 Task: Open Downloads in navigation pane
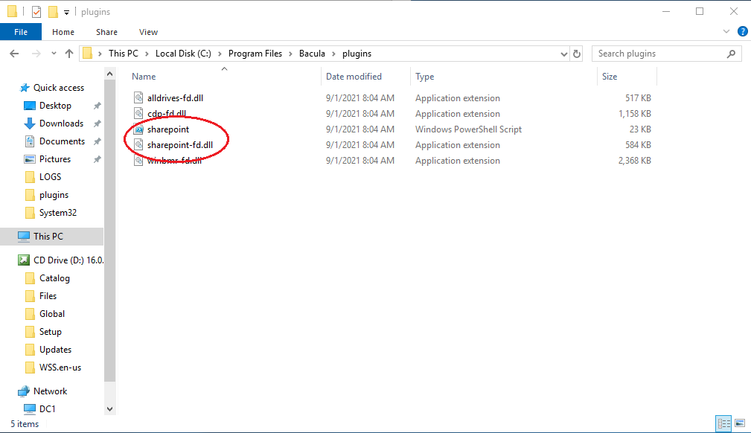click(61, 124)
